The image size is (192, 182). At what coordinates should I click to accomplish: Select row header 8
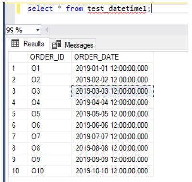coord(18,148)
